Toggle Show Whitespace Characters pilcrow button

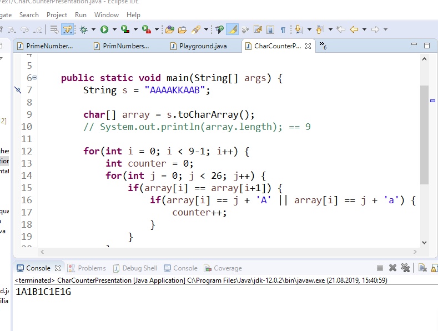tap(283, 29)
